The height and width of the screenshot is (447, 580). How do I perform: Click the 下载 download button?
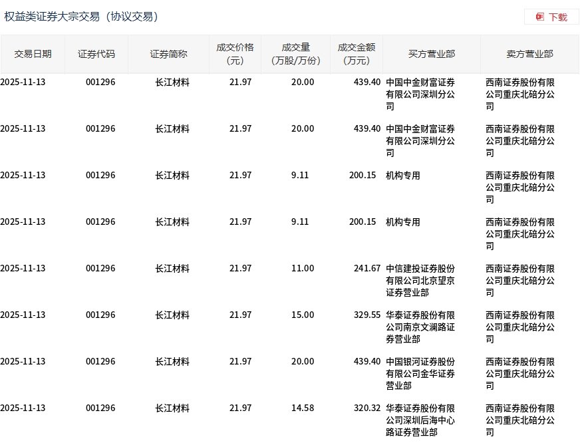[x=551, y=17]
